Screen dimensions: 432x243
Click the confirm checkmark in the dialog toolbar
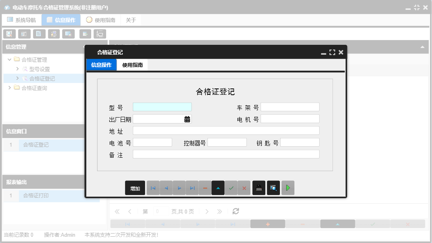coord(231,188)
